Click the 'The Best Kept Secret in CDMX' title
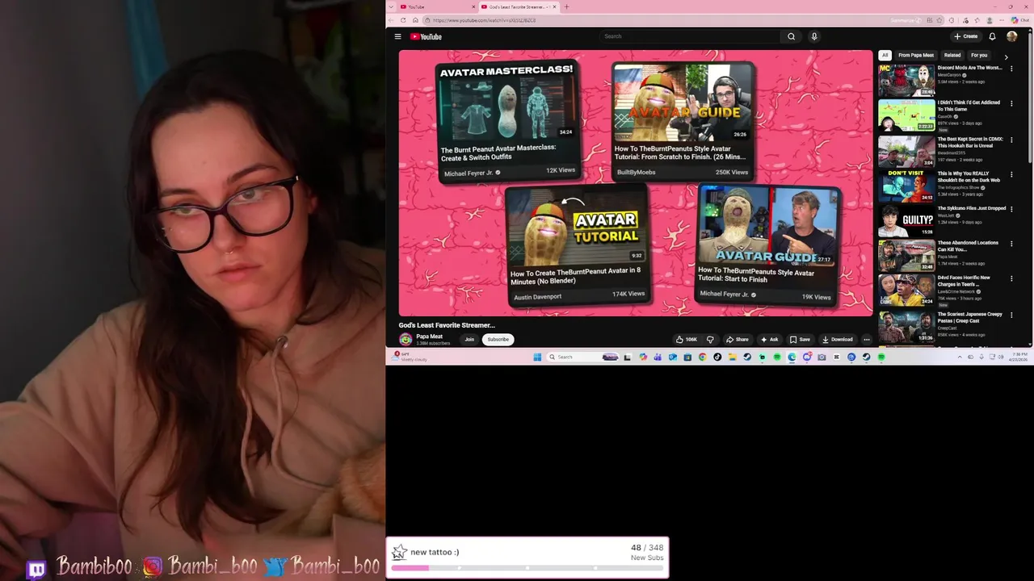 pyautogui.click(x=970, y=142)
